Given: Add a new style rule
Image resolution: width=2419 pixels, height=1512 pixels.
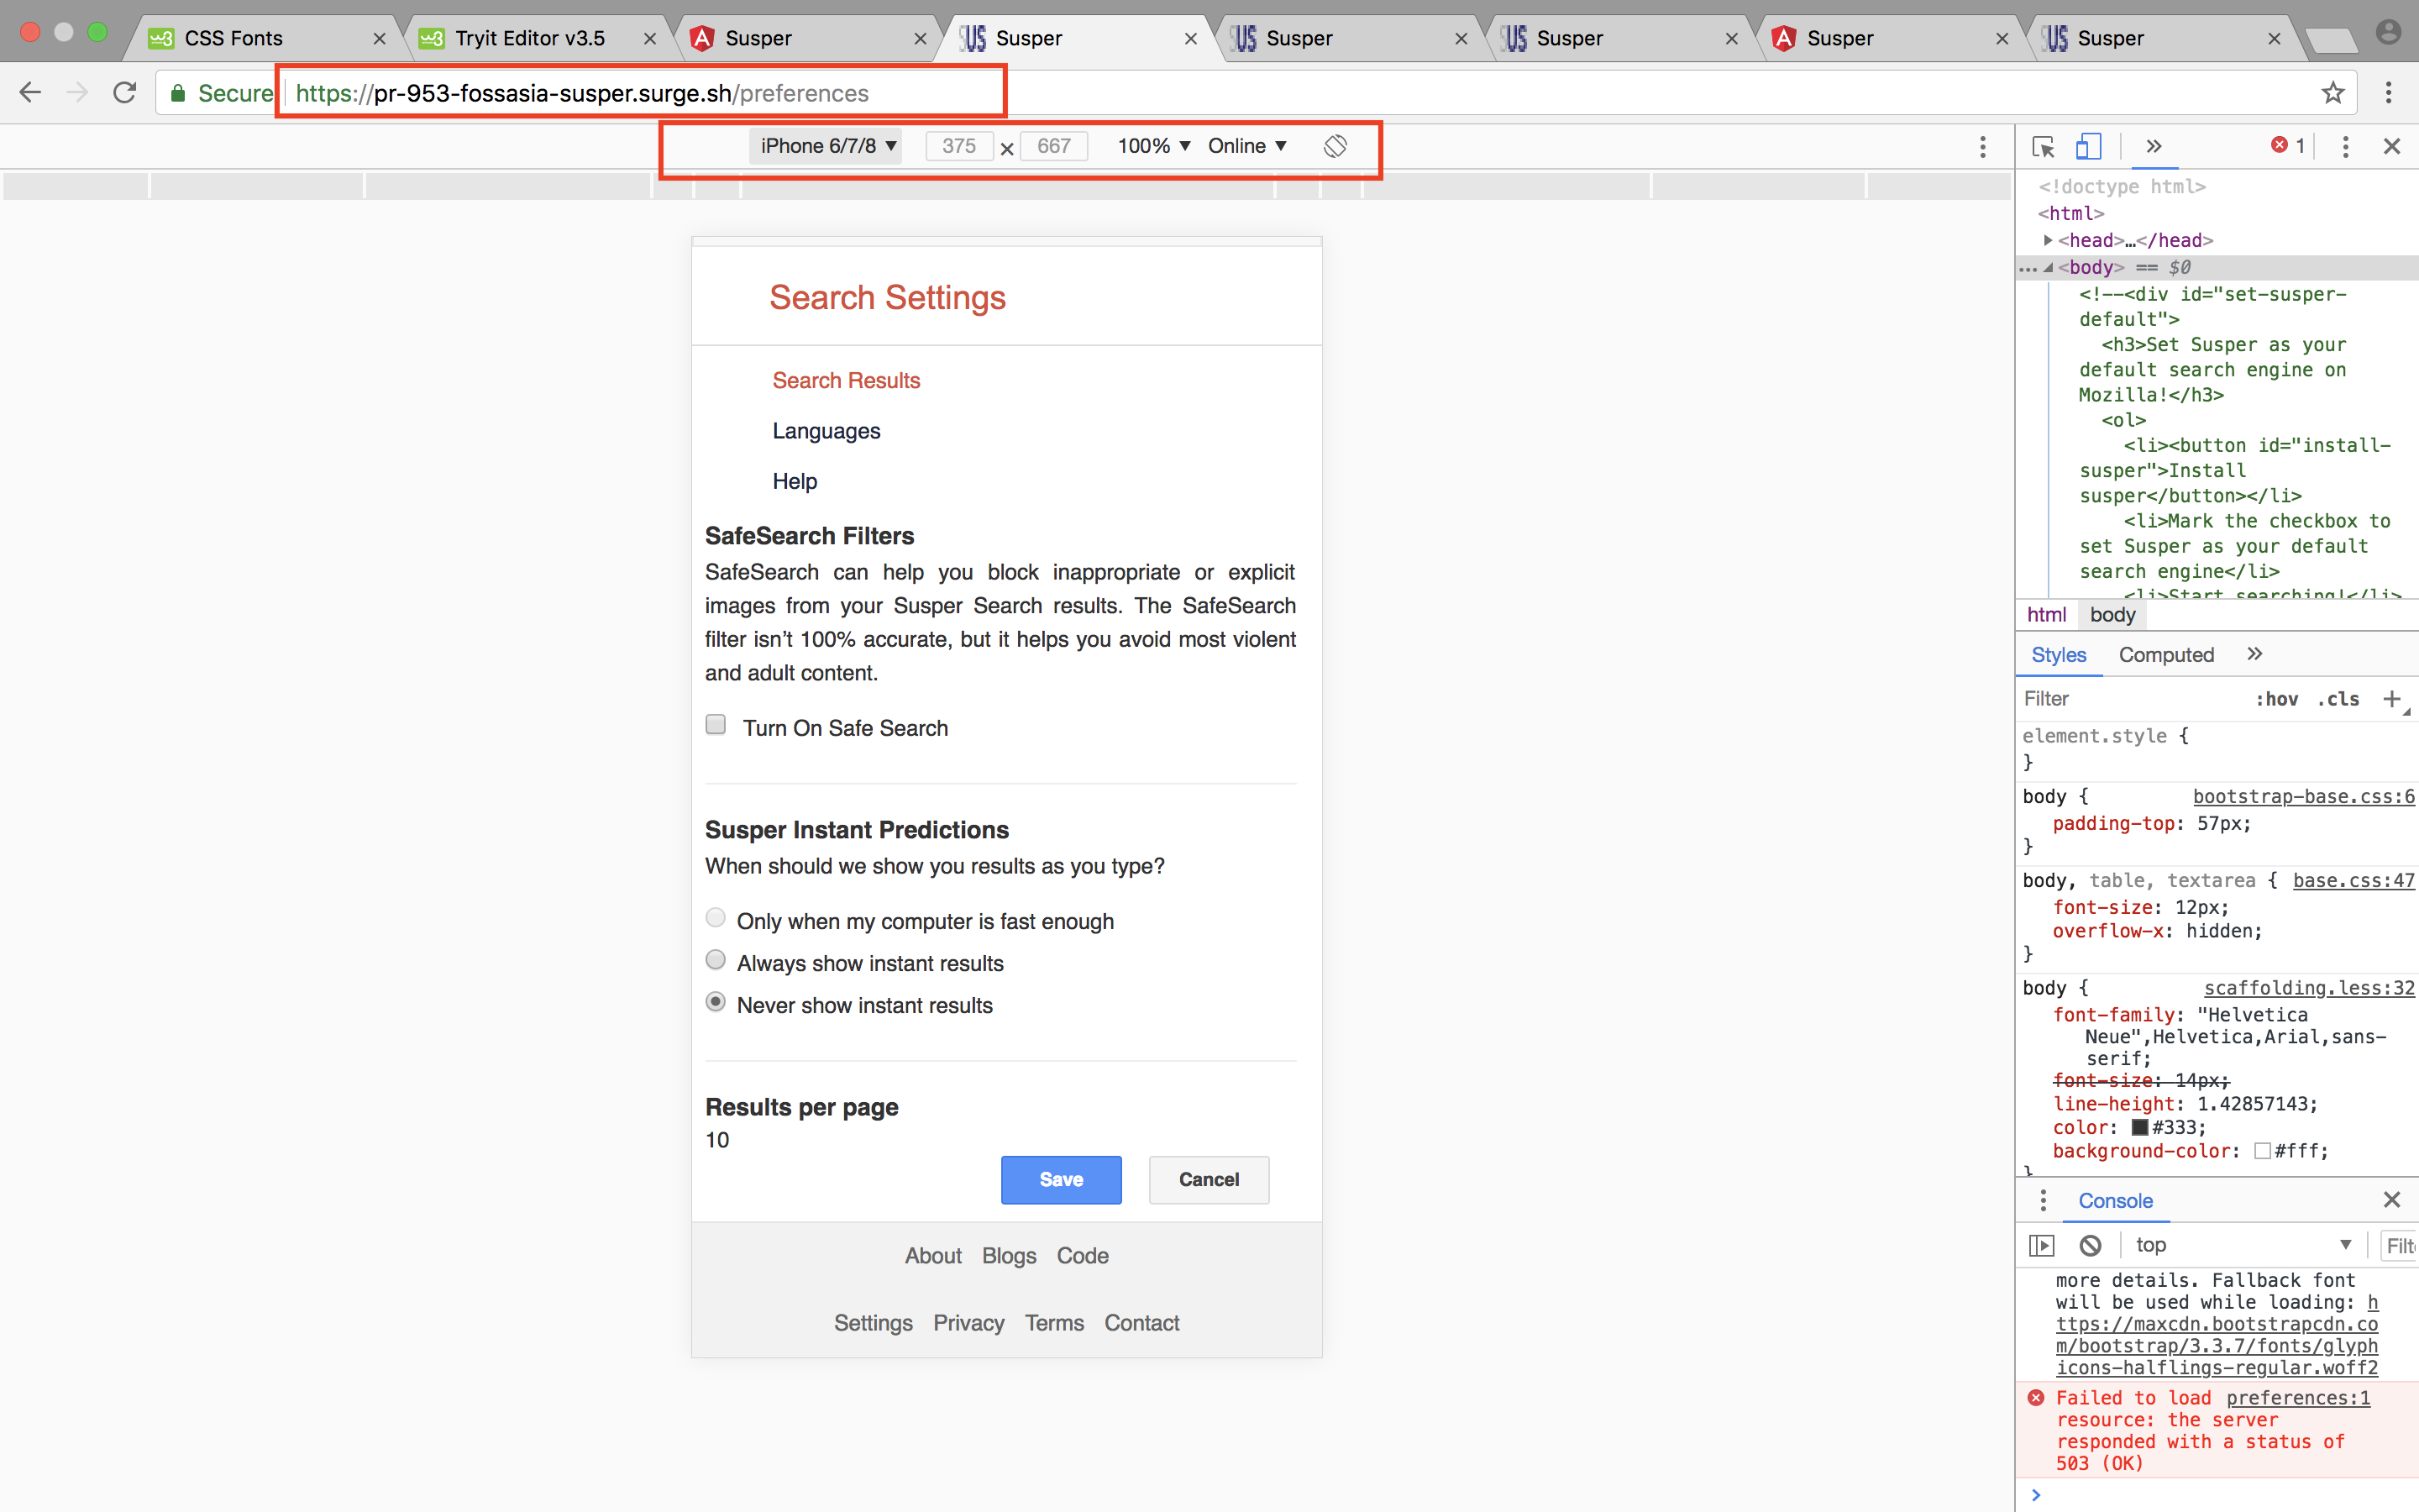Looking at the screenshot, I should click(x=2391, y=699).
